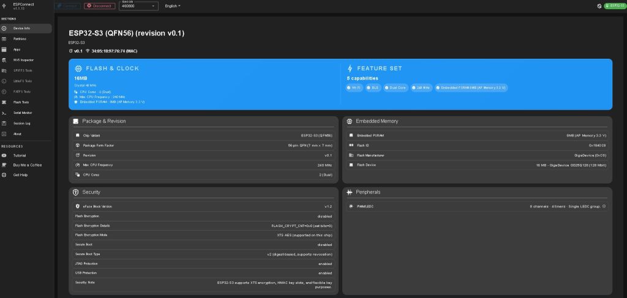Click the 'XTS AES (supported on this chip)' value
The width and height of the screenshot is (627, 298).
coord(305,235)
